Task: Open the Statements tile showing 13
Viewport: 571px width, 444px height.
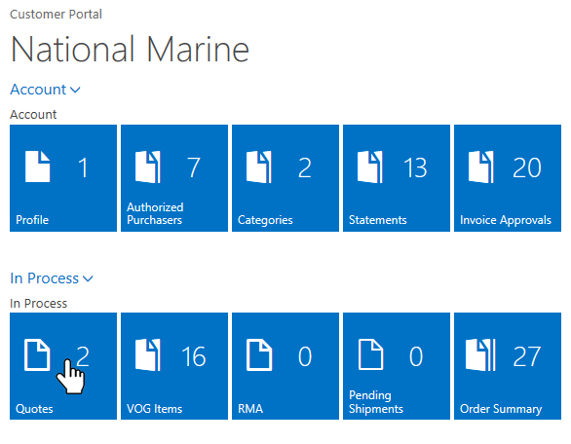Action: click(x=397, y=178)
